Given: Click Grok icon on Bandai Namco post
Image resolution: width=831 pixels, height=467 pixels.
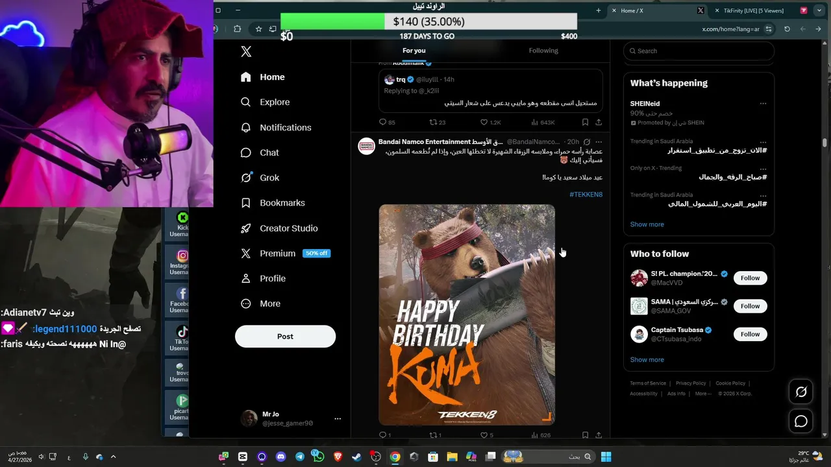Looking at the screenshot, I should point(587,142).
